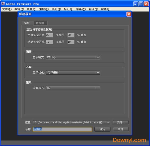Maximize the Adobe Premiere Pro window

tap(141, 4)
